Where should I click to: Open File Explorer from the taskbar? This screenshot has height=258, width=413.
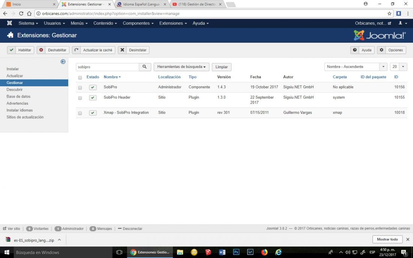pos(180,252)
